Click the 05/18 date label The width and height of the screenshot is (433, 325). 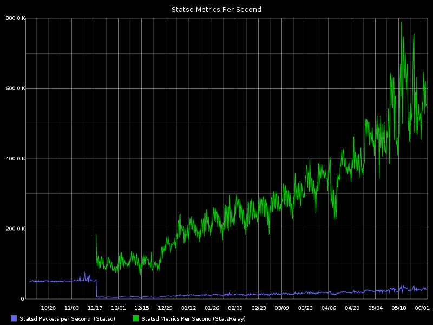[x=399, y=308]
